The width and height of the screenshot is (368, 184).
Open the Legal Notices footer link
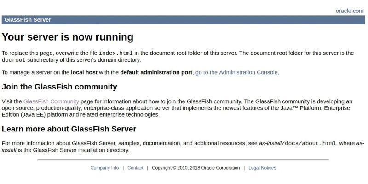click(262, 168)
